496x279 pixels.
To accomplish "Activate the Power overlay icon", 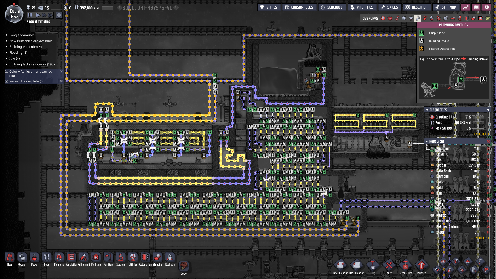I will click(x=390, y=18).
